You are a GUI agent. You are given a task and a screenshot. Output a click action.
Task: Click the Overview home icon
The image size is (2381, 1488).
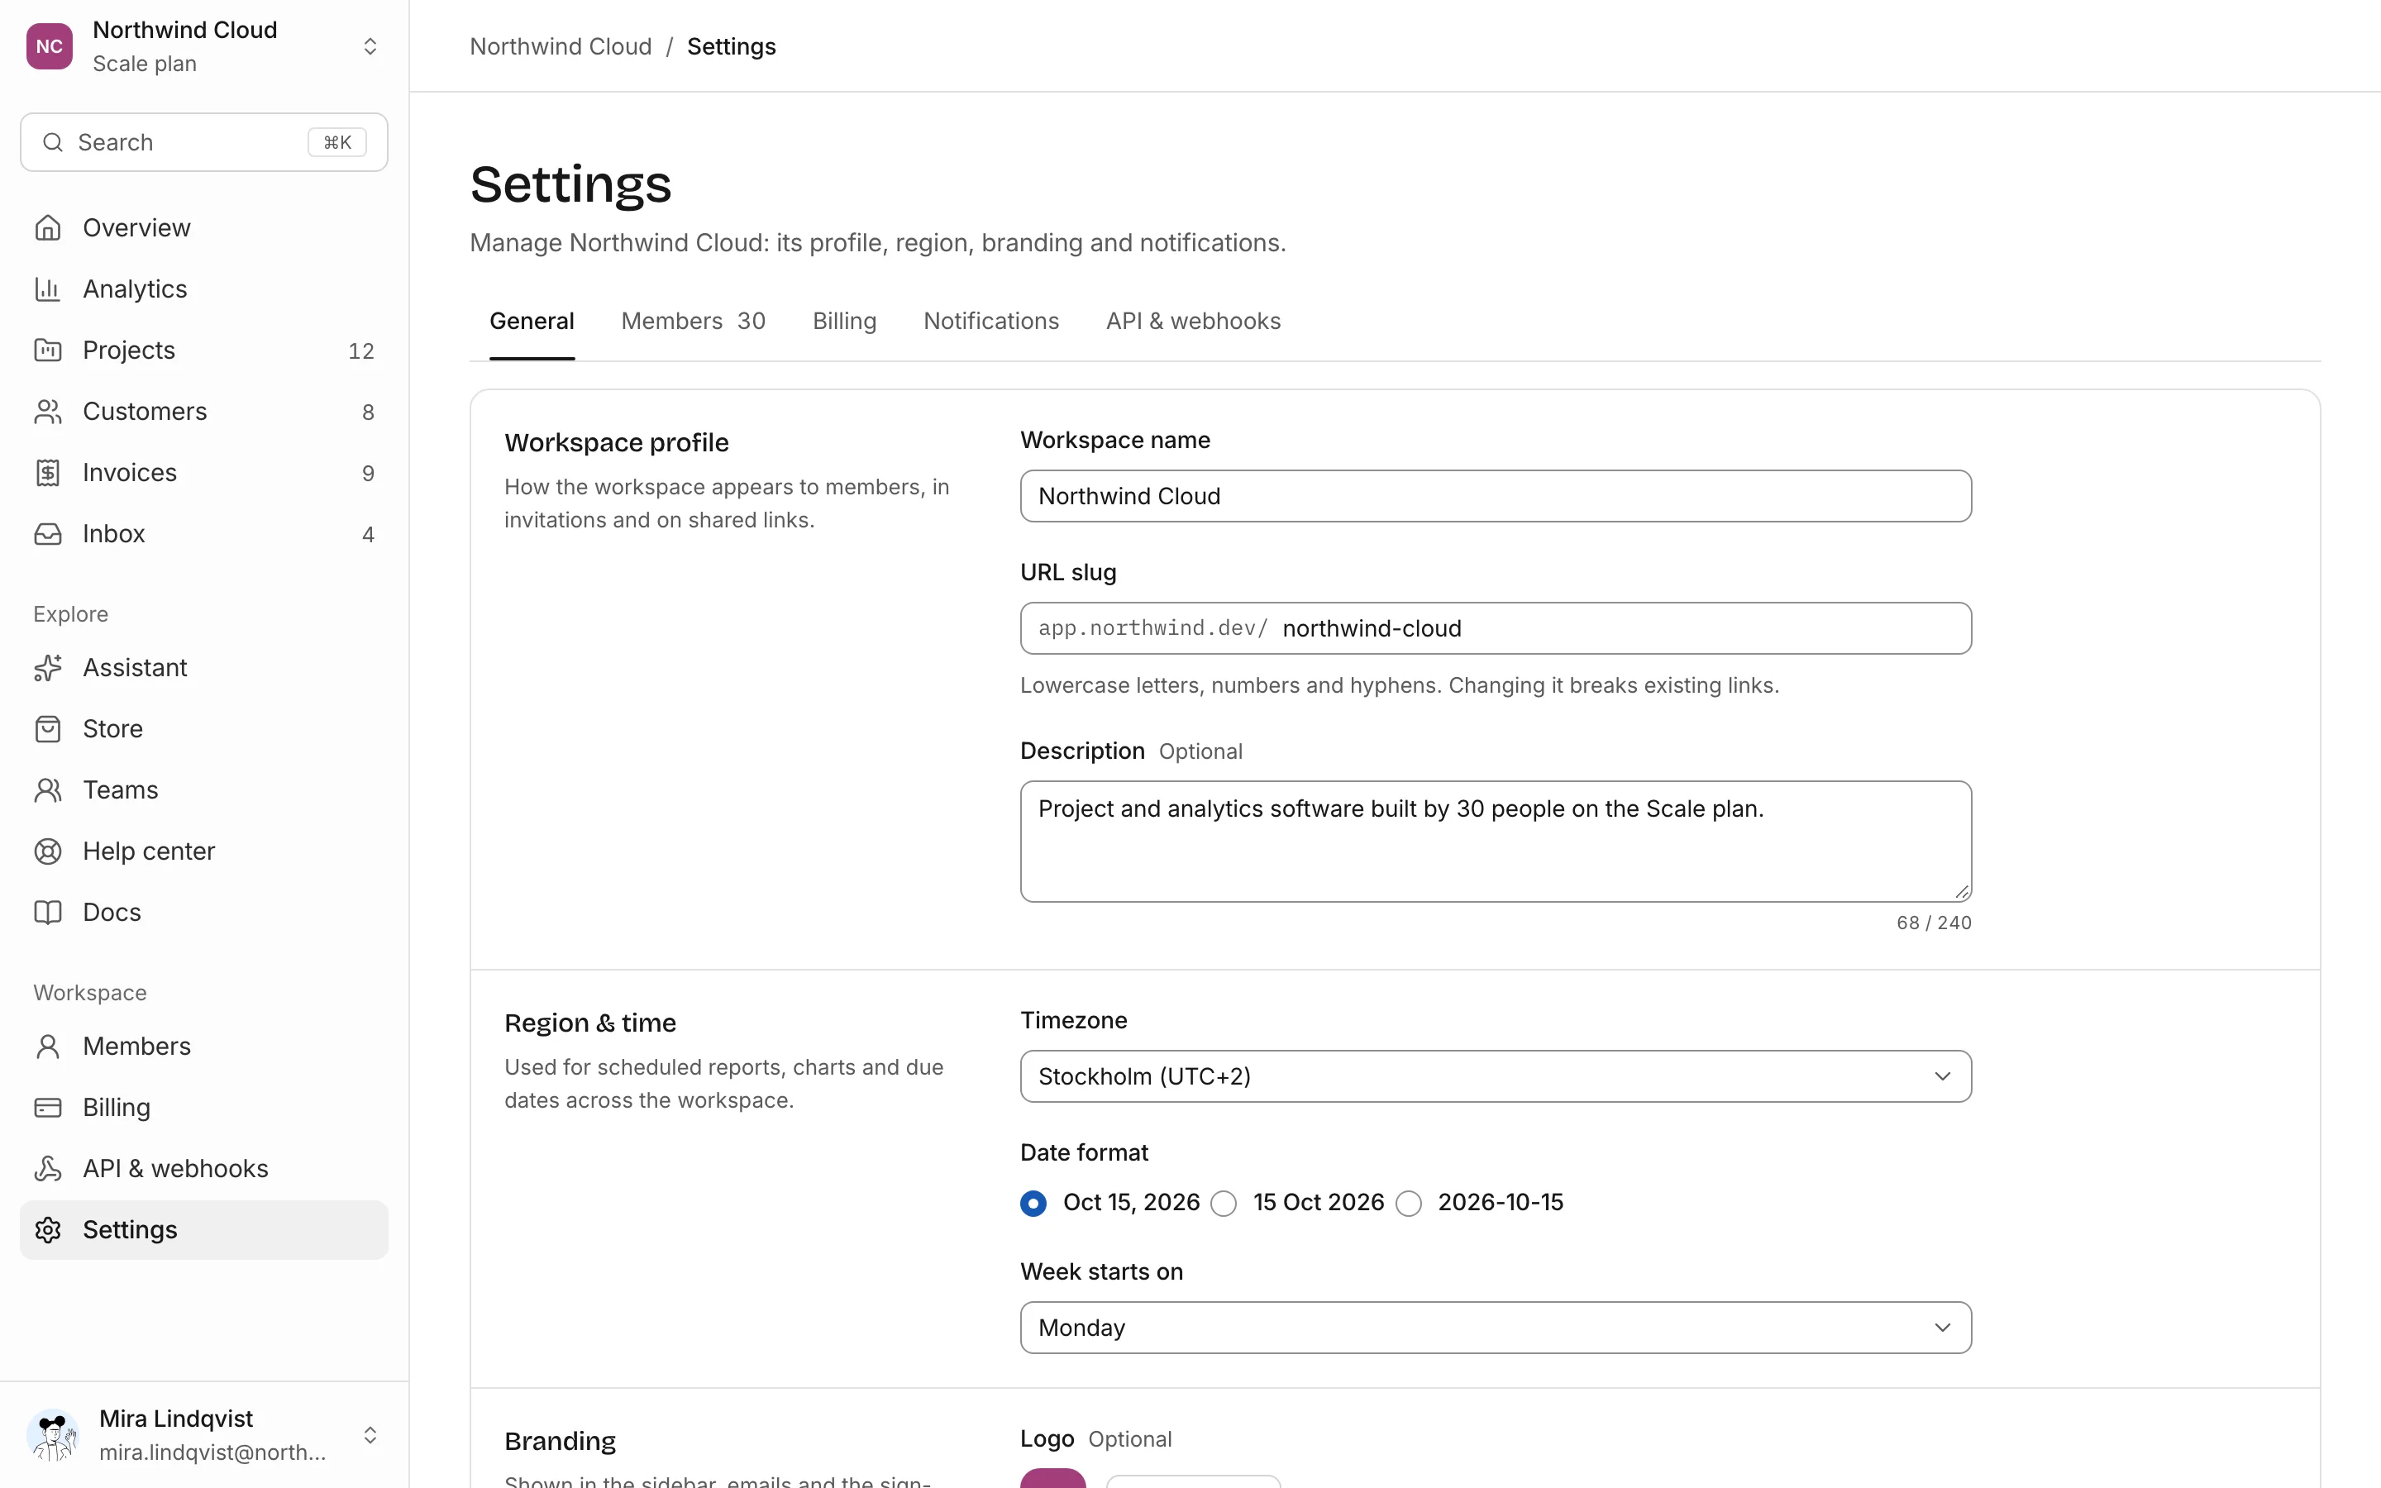point(47,227)
